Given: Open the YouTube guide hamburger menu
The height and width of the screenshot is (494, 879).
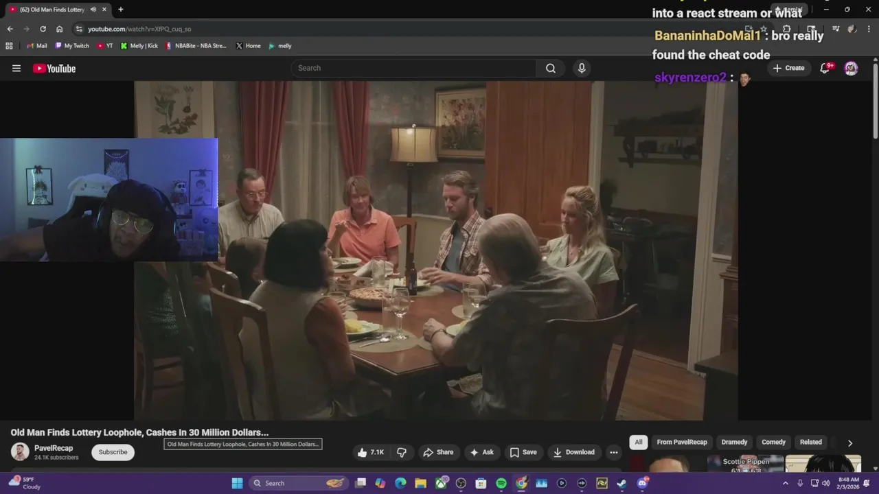Looking at the screenshot, I should coord(16,68).
